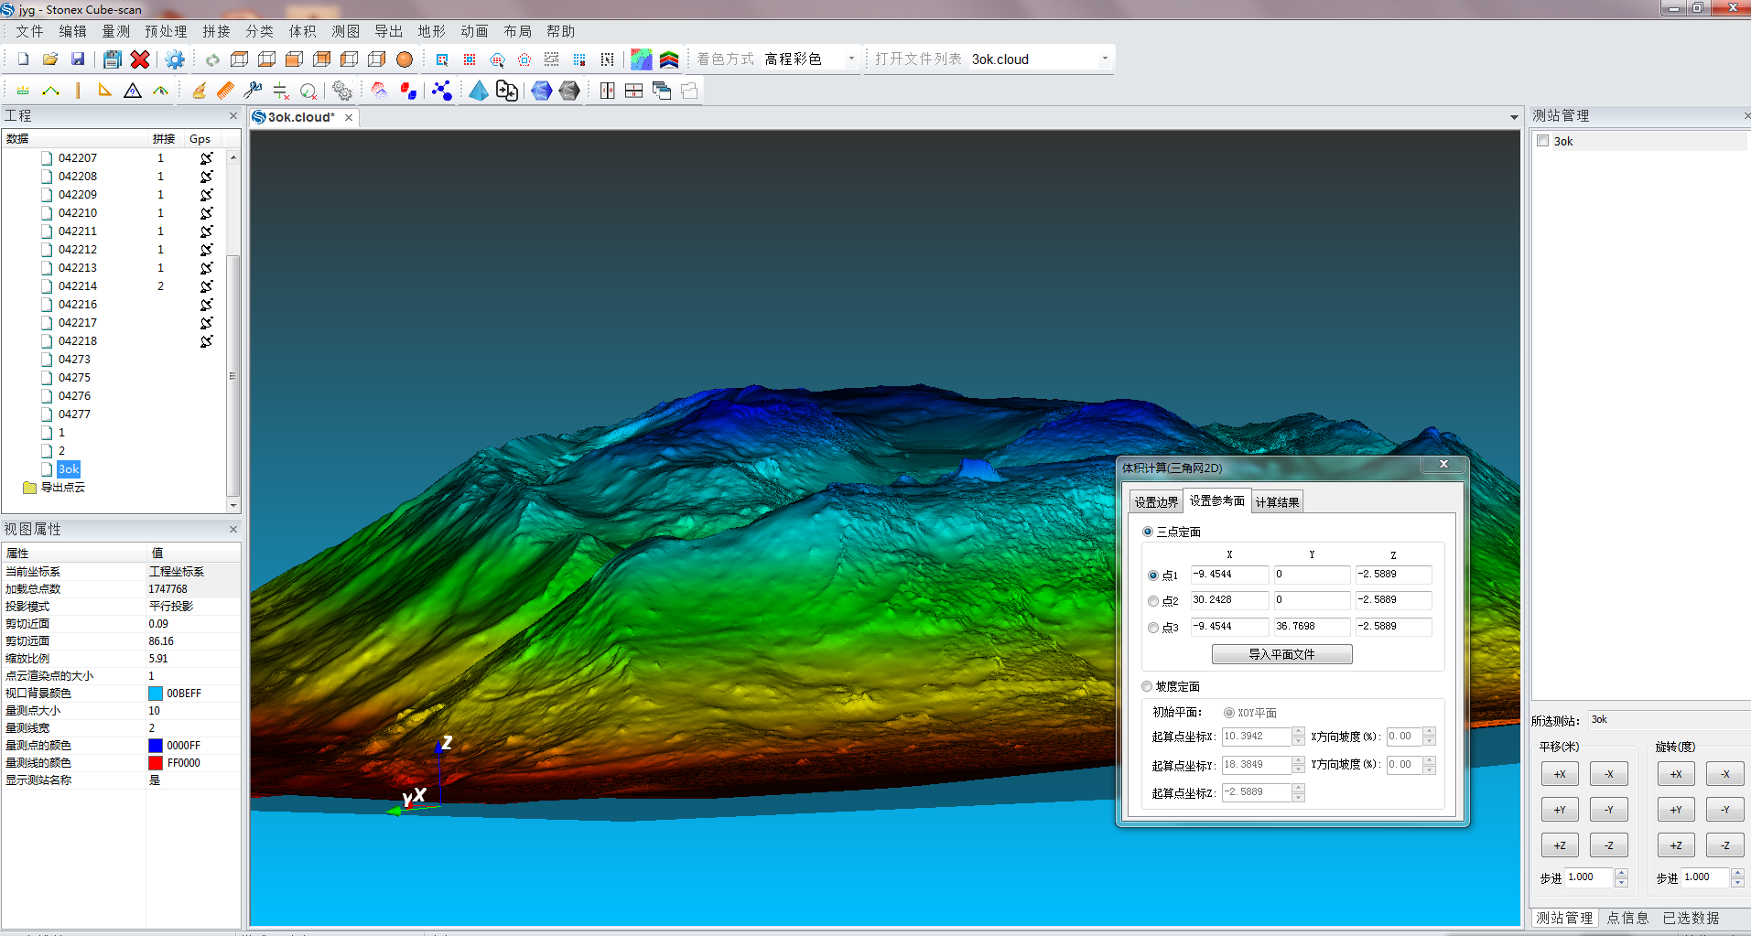Click the orange sphere view icon
The width and height of the screenshot is (1751, 936).
404,59
